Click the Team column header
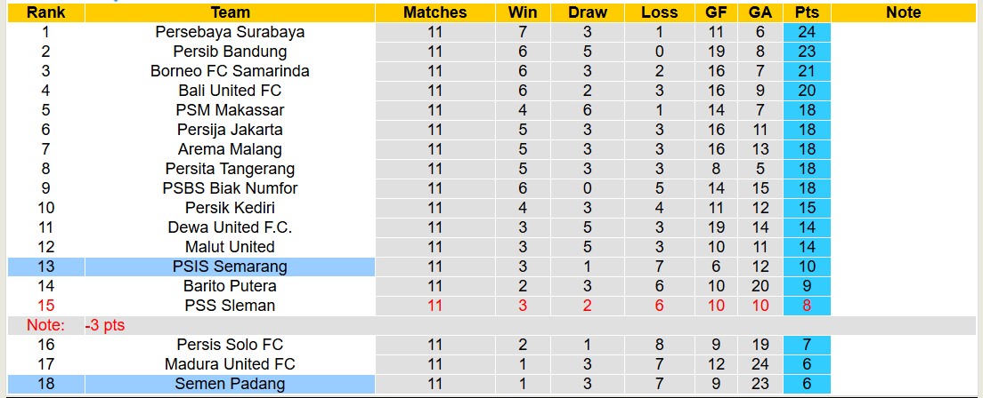This screenshot has height=398, width=983. tap(230, 12)
